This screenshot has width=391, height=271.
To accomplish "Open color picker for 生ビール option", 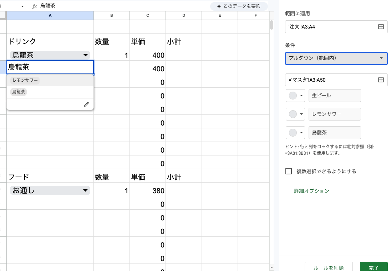I will click(x=295, y=96).
